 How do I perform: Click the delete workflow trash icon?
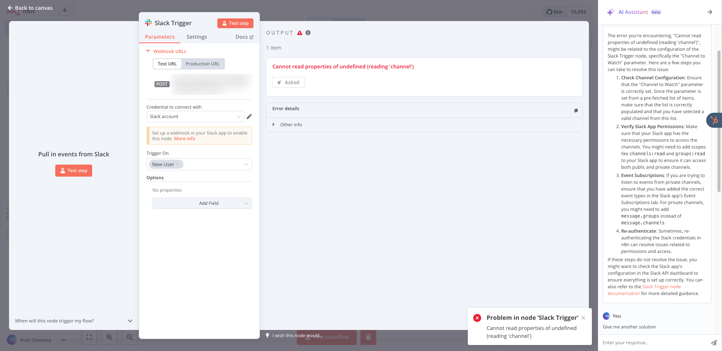click(369, 337)
